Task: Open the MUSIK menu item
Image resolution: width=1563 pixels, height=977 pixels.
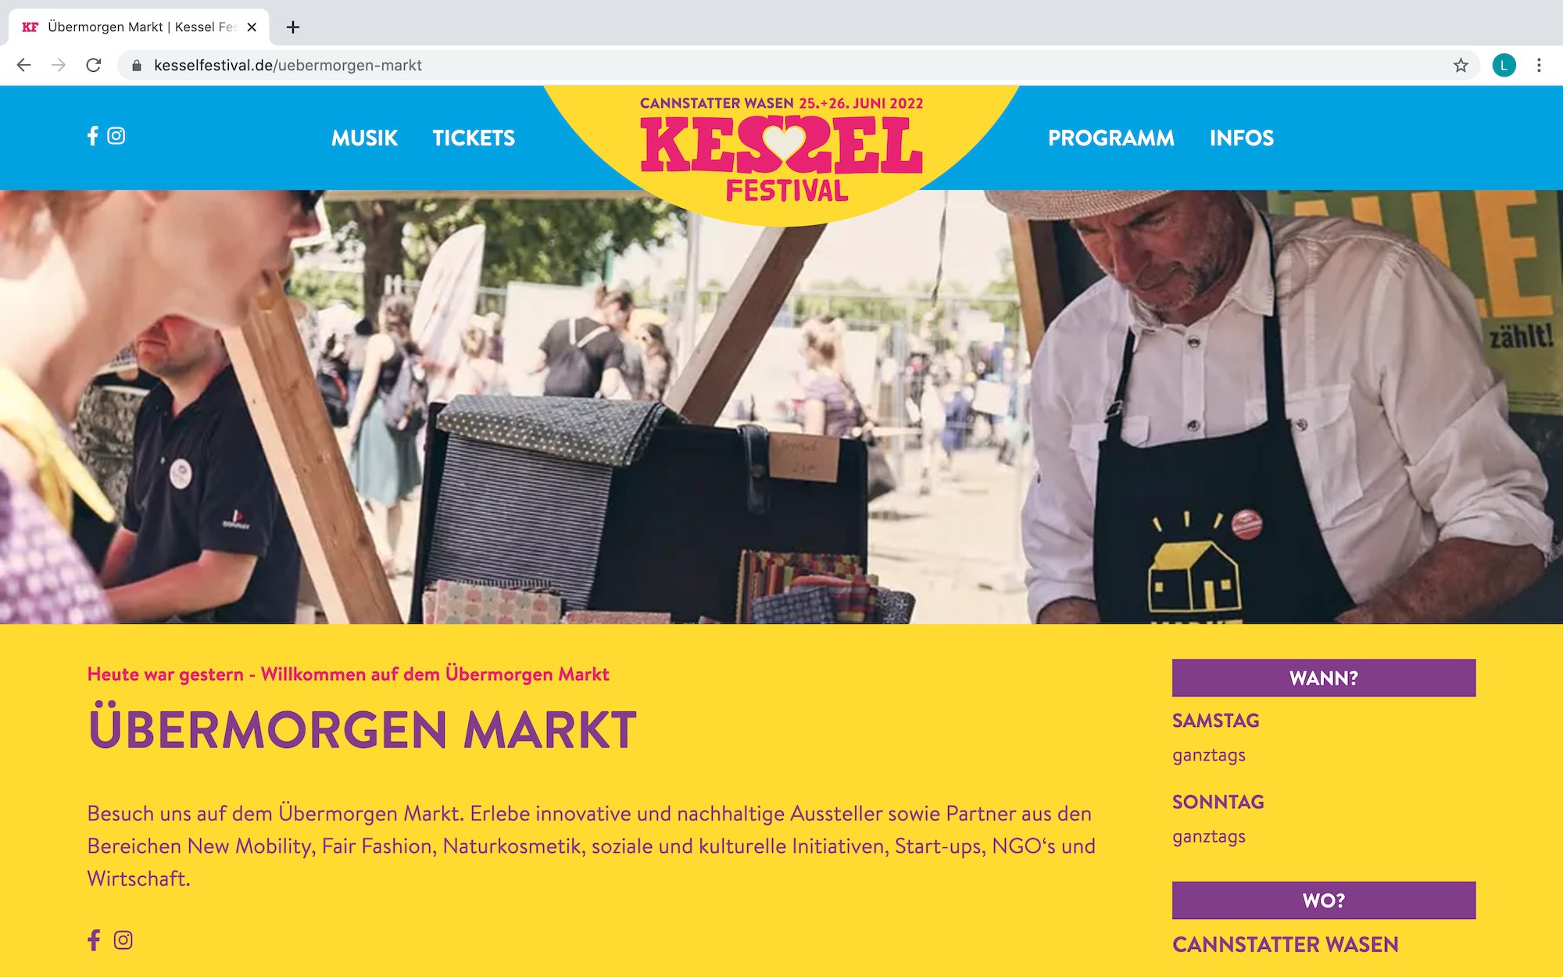Action: pos(364,138)
